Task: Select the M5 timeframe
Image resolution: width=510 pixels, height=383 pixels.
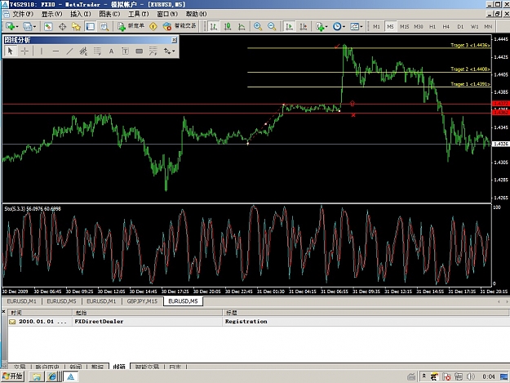Action: pyautogui.click(x=390, y=27)
